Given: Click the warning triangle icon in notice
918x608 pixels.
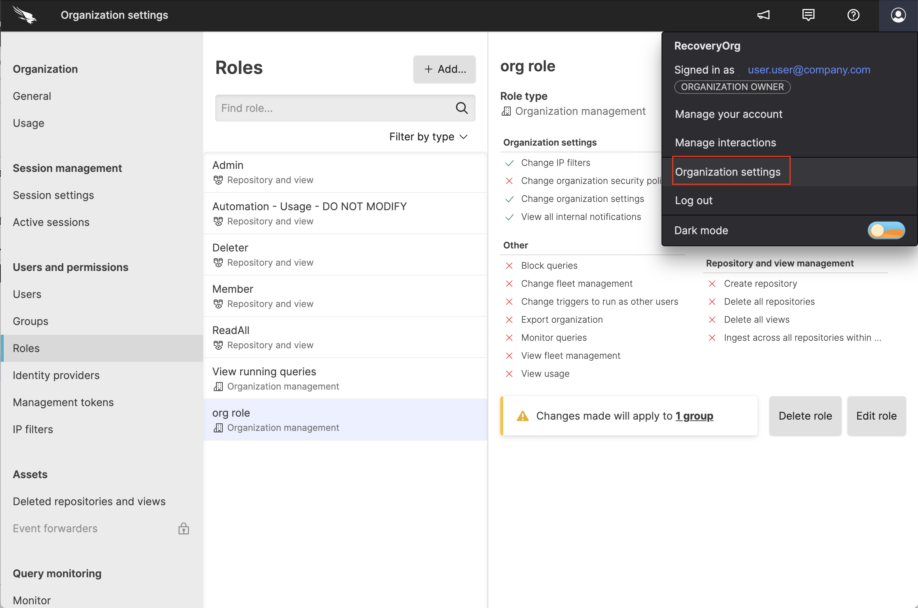Looking at the screenshot, I should coord(522,416).
